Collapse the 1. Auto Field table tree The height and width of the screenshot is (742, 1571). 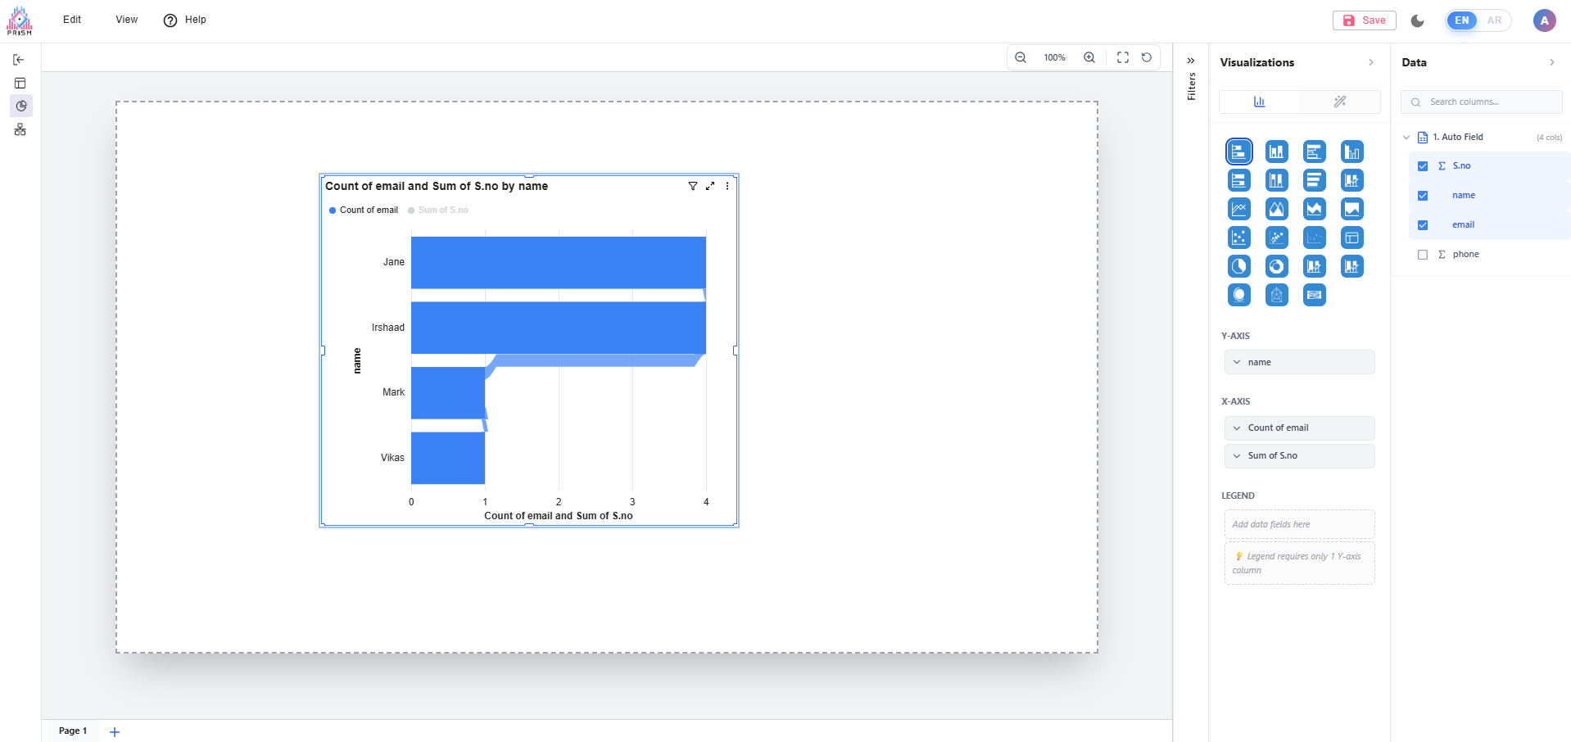tap(1406, 138)
